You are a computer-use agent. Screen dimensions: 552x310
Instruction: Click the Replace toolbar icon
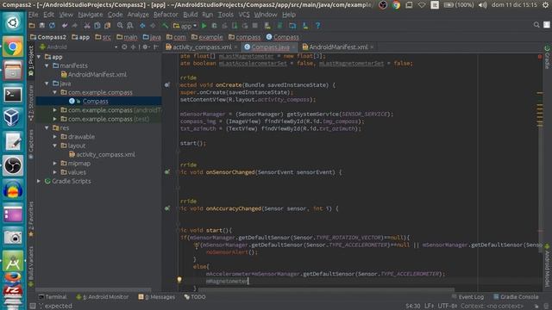pyautogui.click(x=130, y=26)
